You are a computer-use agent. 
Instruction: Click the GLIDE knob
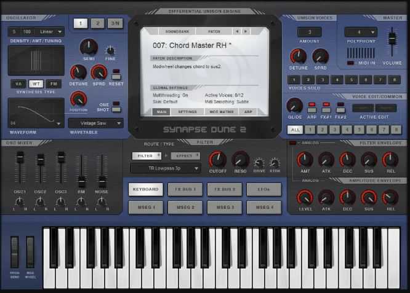[x=294, y=106]
